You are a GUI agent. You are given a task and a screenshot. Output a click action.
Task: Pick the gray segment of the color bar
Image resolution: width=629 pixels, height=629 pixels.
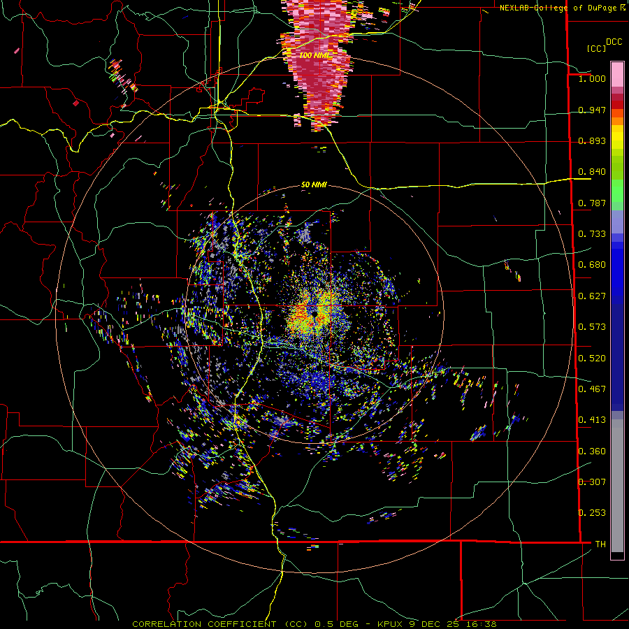617,486
